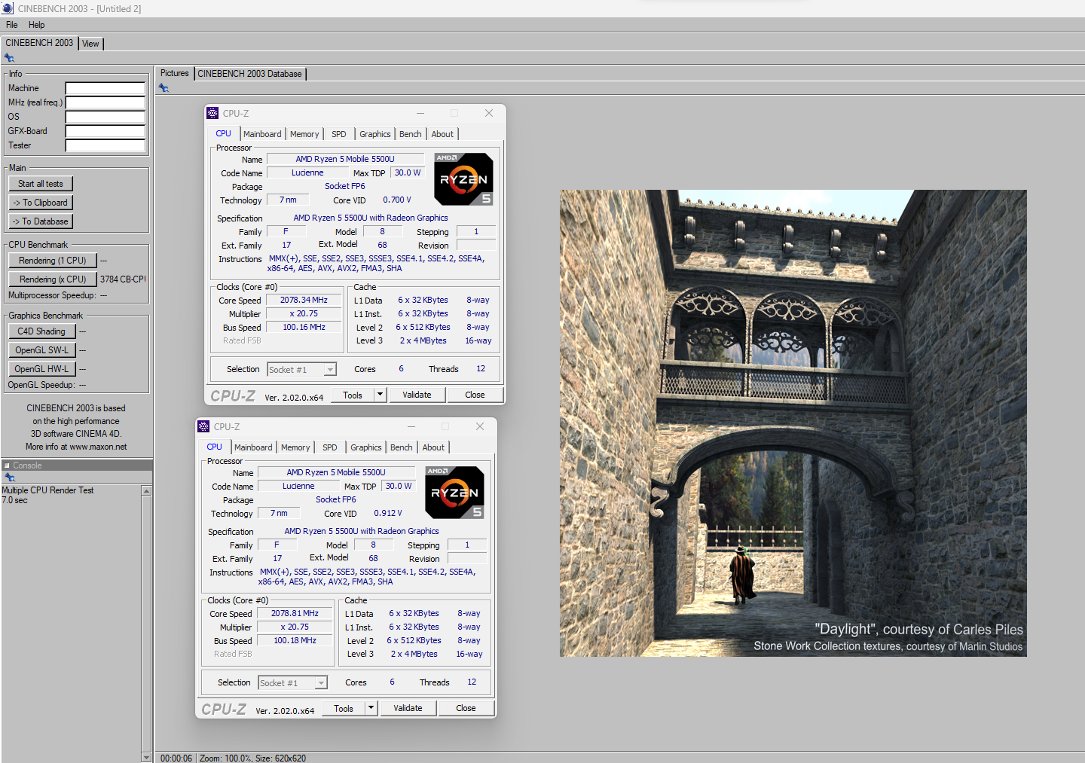Run the Rendering (1 CPU) benchmark
Image resolution: width=1085 pixels, height=763 pixels.
[x=53, y=261]
